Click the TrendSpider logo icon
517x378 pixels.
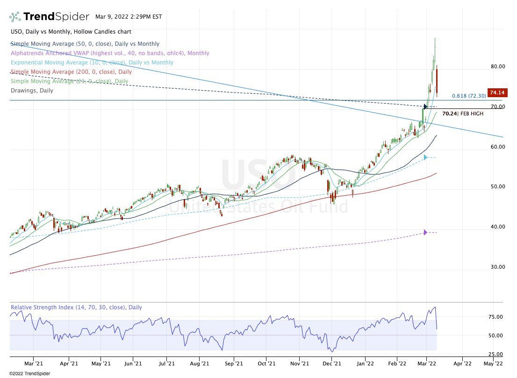coord(15,16)
